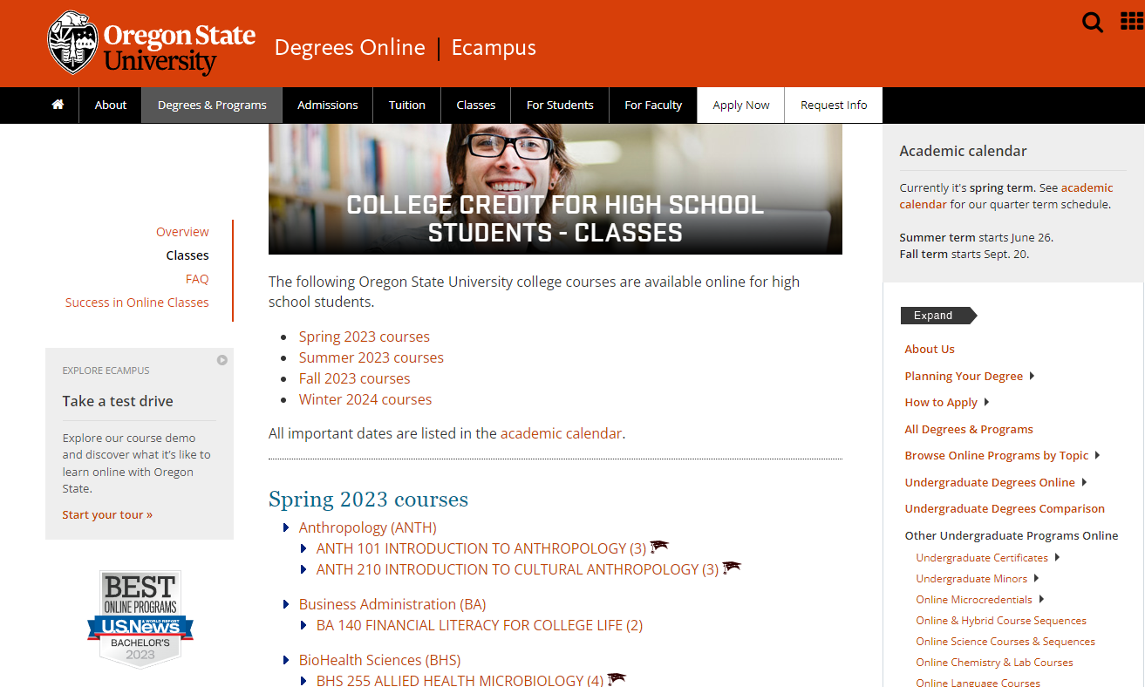Screen dimensions: 1145x687
Task: Go to the home icon in navbar
Action: click(58, 105)
